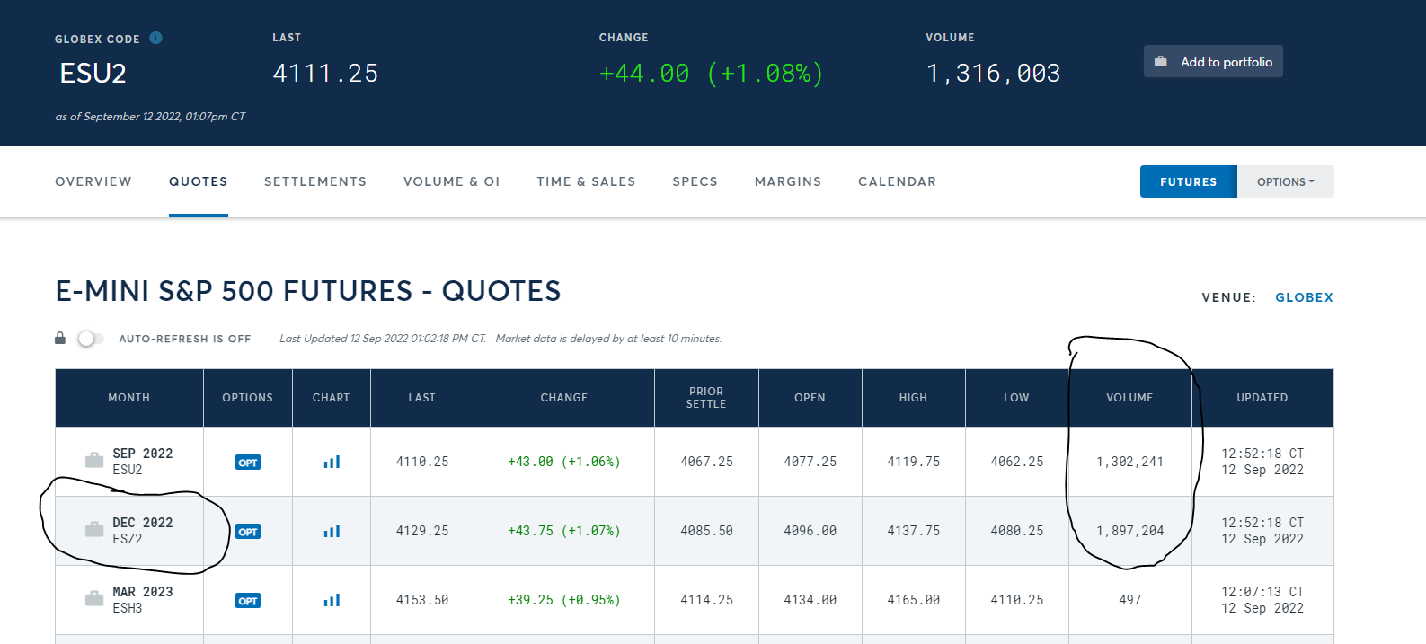1426x644 pixels.
Task: Open the chart icon for SEP 2022
Action: [332, 462]
